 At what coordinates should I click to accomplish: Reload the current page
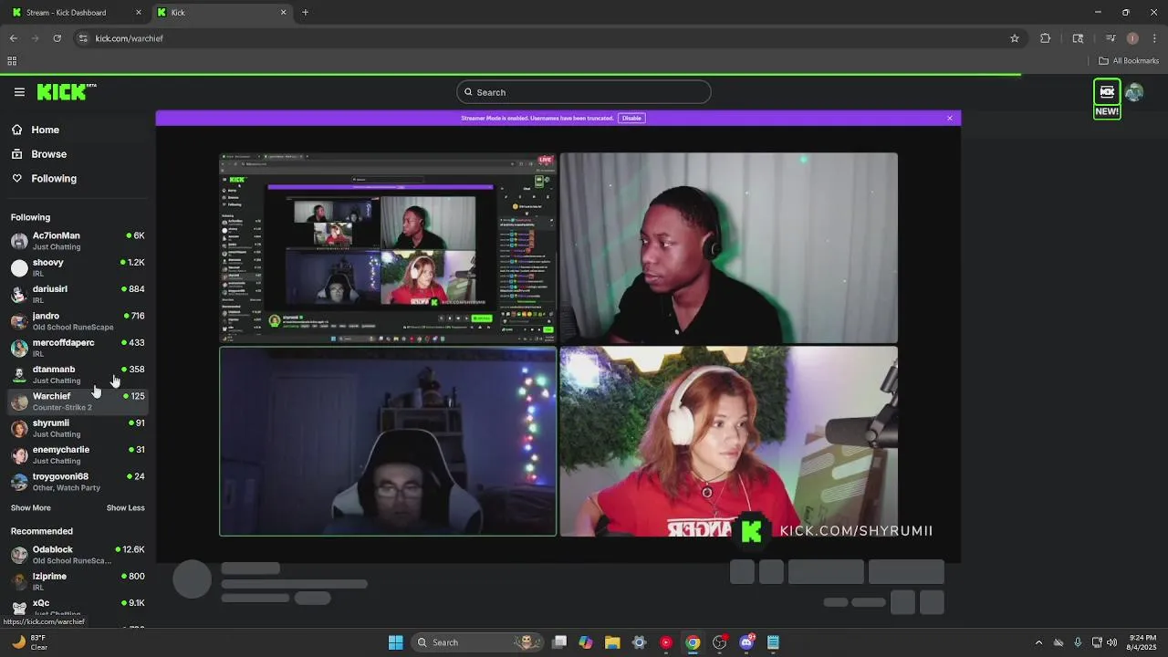[x=57, y=38]
